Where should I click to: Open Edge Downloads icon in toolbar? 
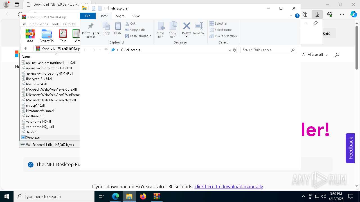(x=317, y=14)
